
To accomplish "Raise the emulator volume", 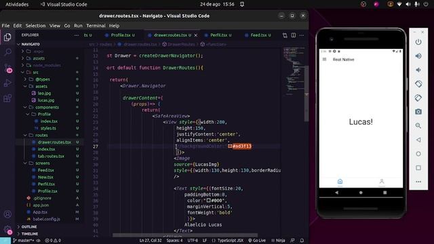I will (x=418, y=56).
